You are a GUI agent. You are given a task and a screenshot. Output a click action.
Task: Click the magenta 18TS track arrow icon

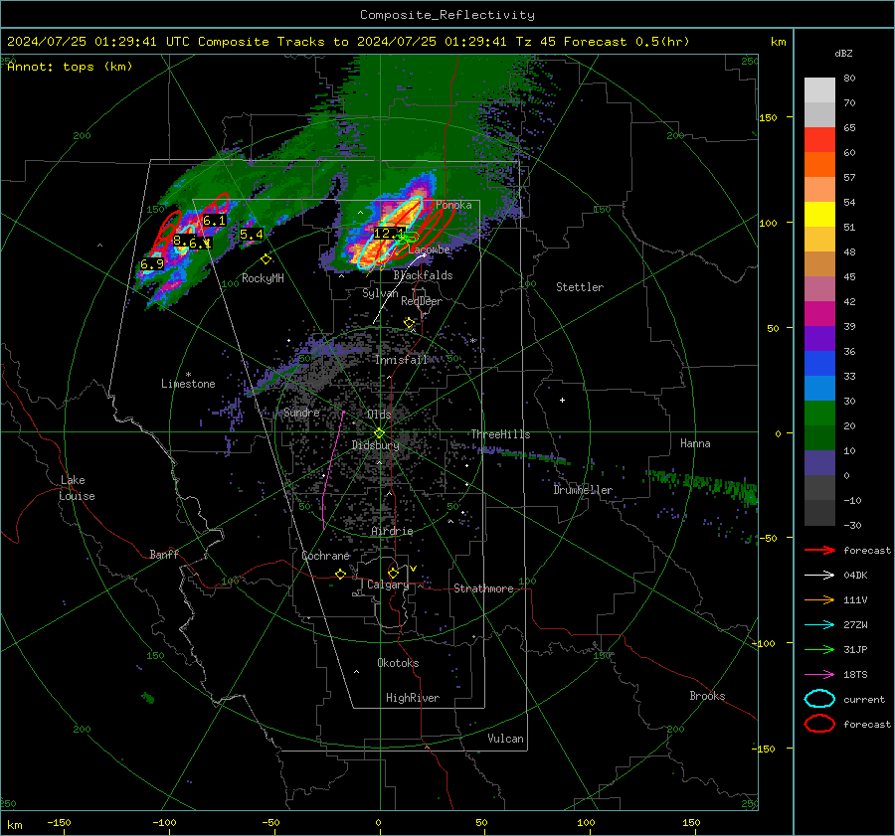pyautogui.click(x=819, y=675)
